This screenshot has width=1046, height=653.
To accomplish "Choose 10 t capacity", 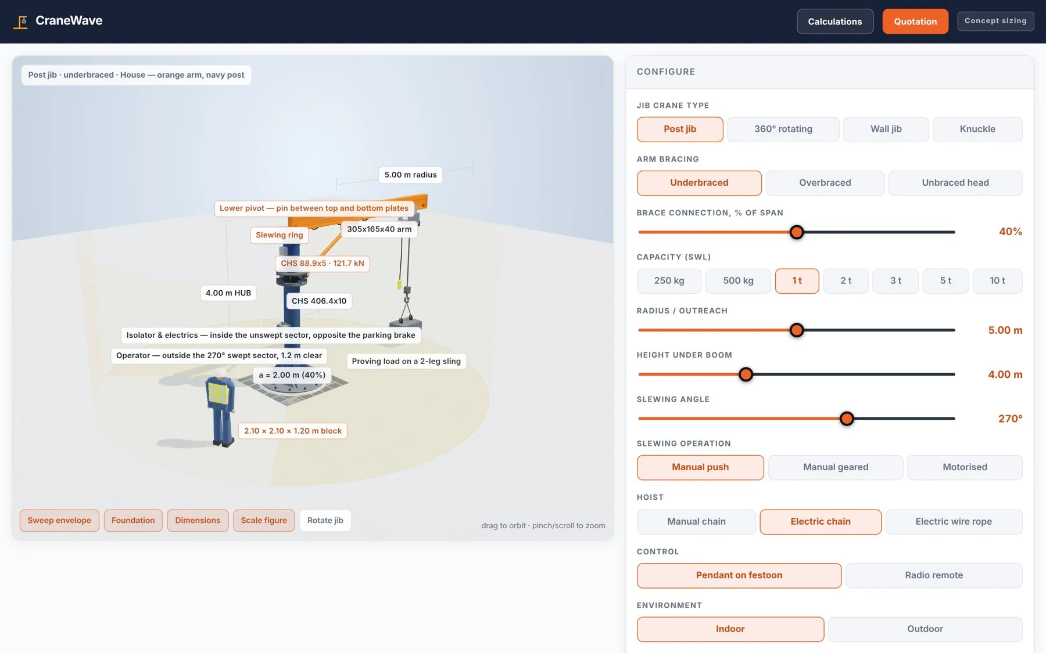I will [997, 281].
